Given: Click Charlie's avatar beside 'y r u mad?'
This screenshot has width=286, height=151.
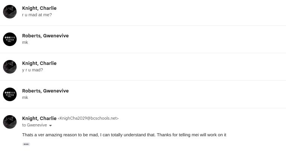Looking at the screenshot, I should (10, 67).
